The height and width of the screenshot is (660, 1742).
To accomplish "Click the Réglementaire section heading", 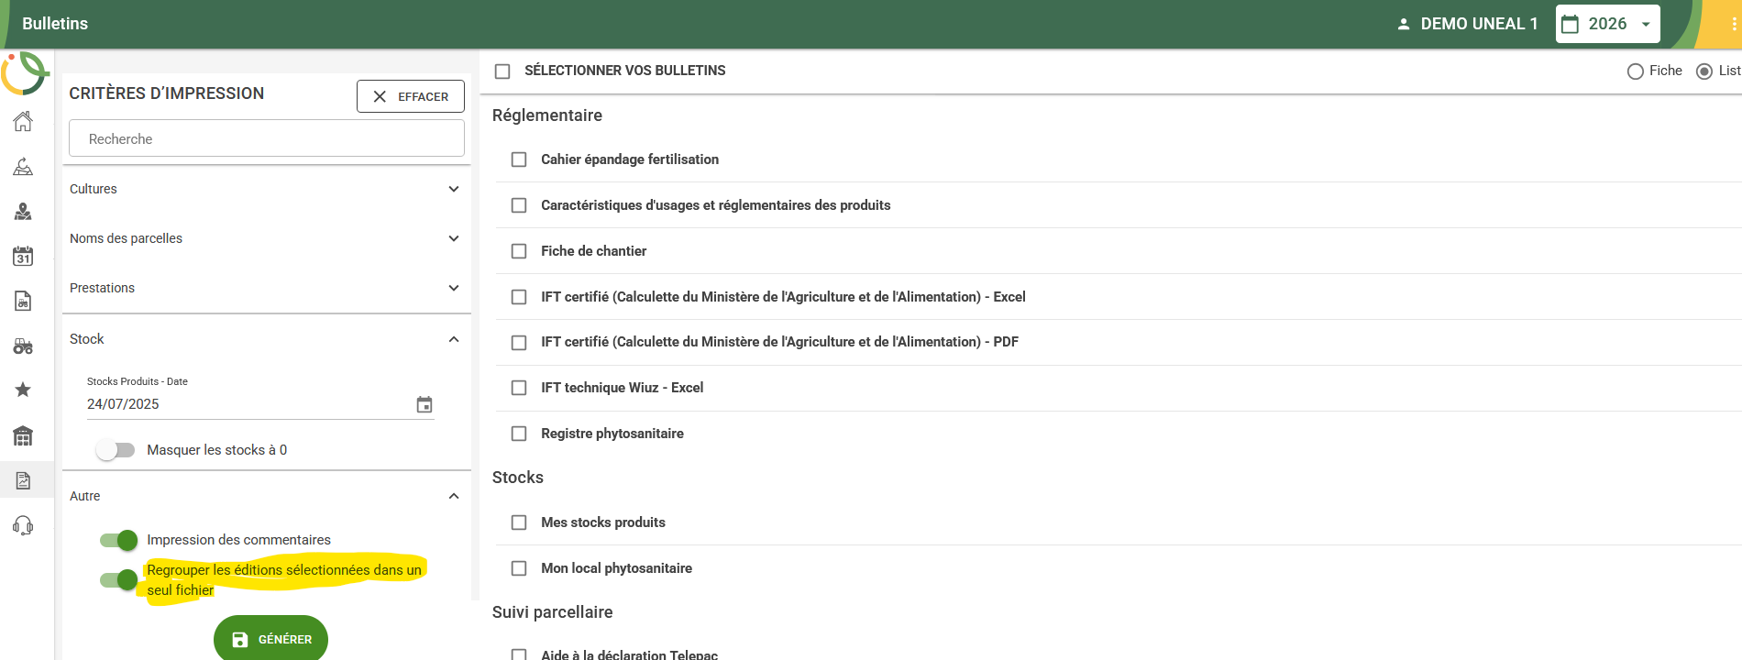I will (x=547, y=115).
